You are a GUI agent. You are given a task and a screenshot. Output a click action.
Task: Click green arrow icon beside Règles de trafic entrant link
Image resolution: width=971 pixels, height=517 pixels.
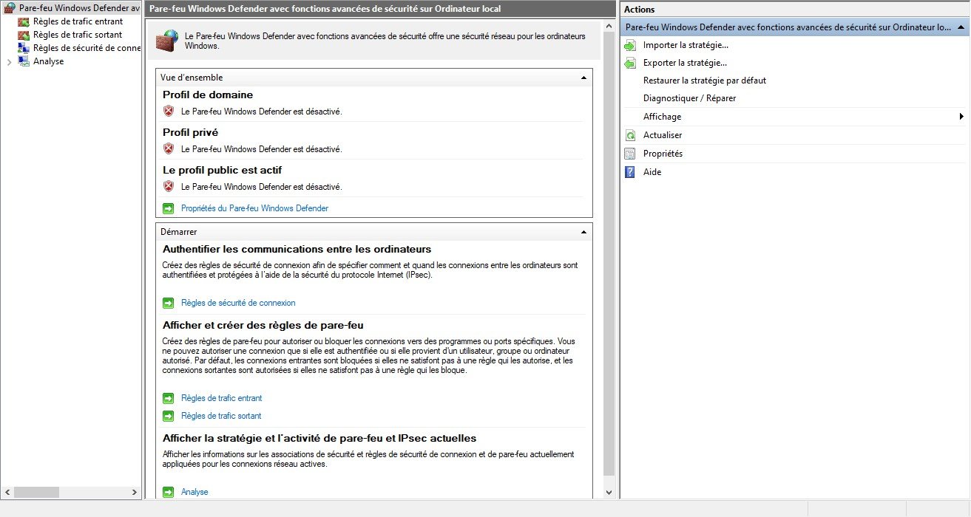pyautogui.click(x=169, y=398)
